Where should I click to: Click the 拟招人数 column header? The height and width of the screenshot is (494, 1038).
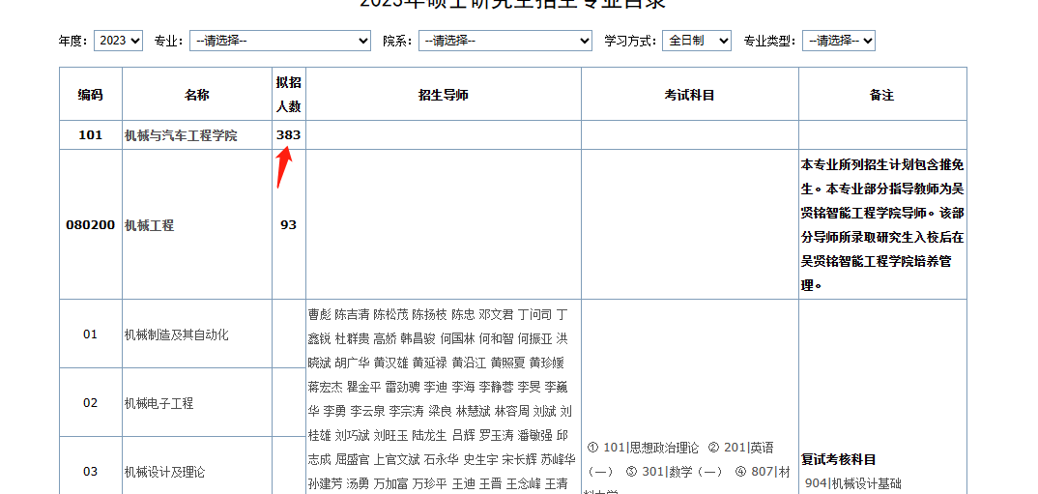click(x=288, y=95)
